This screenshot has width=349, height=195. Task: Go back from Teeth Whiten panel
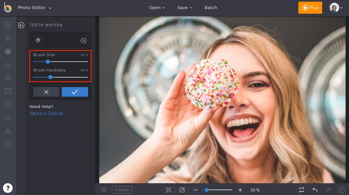coord(21,25)
